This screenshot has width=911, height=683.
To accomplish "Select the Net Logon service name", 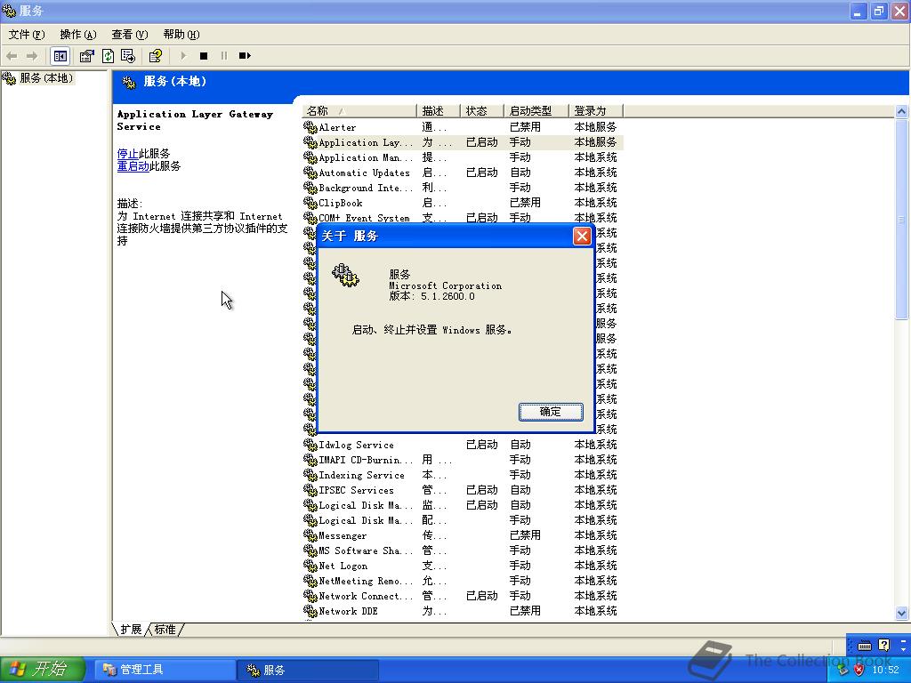I will [x=343, y=566].
